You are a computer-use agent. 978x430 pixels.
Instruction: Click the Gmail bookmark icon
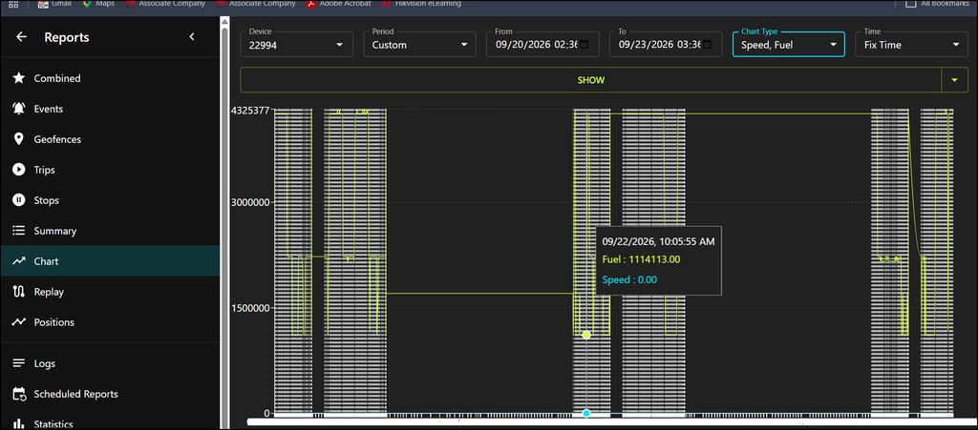point(44,4)
